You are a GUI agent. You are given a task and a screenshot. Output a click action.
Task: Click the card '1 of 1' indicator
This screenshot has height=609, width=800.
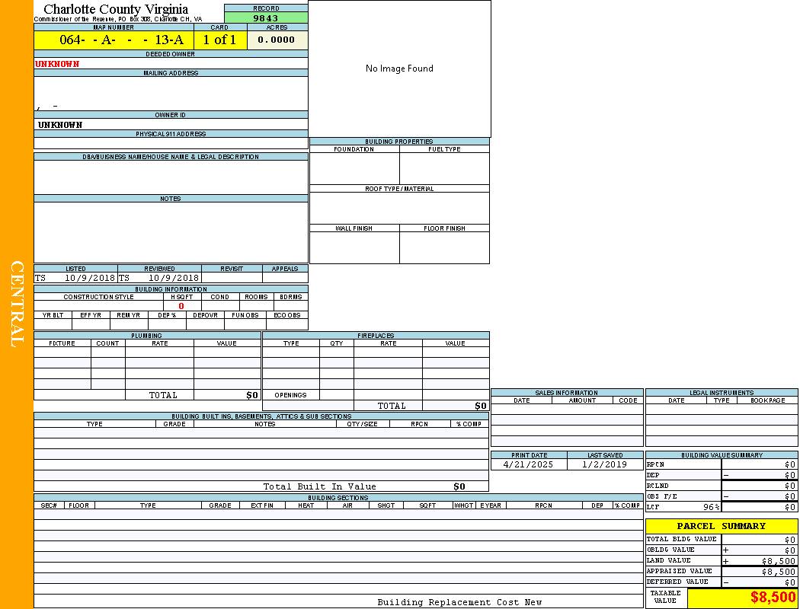coord(219,40)
